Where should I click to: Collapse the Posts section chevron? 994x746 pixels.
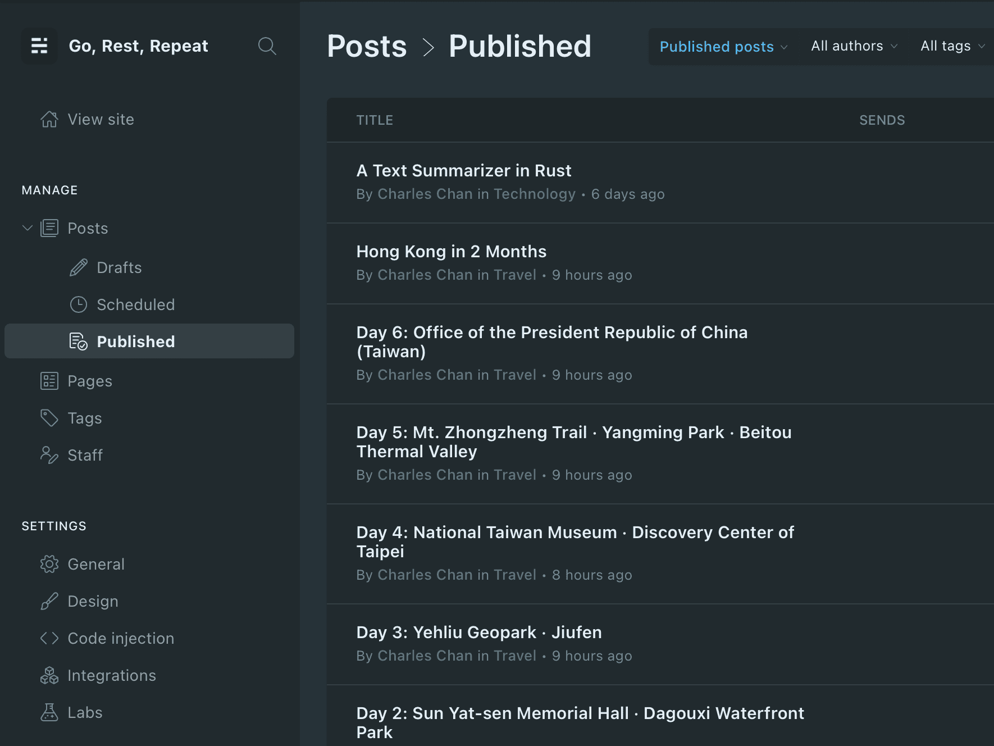(x=28, y=228)
